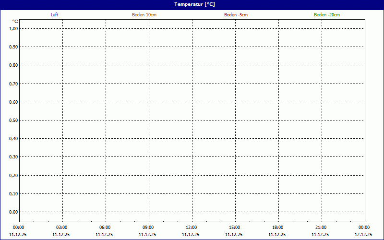Click the 0,20 y-axis value
Screen dimensions: 384x240
coord(13,175)
